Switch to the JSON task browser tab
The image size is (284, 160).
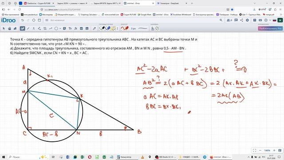[x=72, y=3]
